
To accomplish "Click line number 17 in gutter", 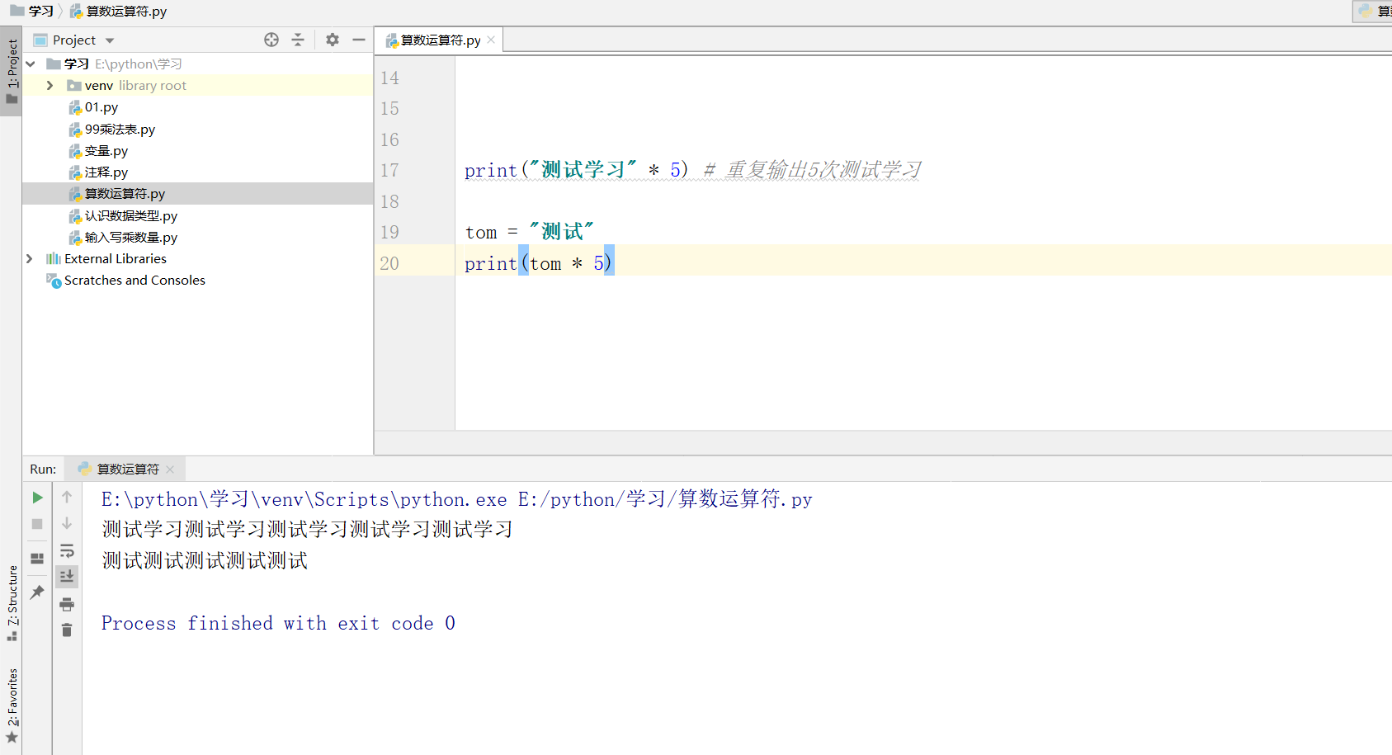I will point(389,171).
